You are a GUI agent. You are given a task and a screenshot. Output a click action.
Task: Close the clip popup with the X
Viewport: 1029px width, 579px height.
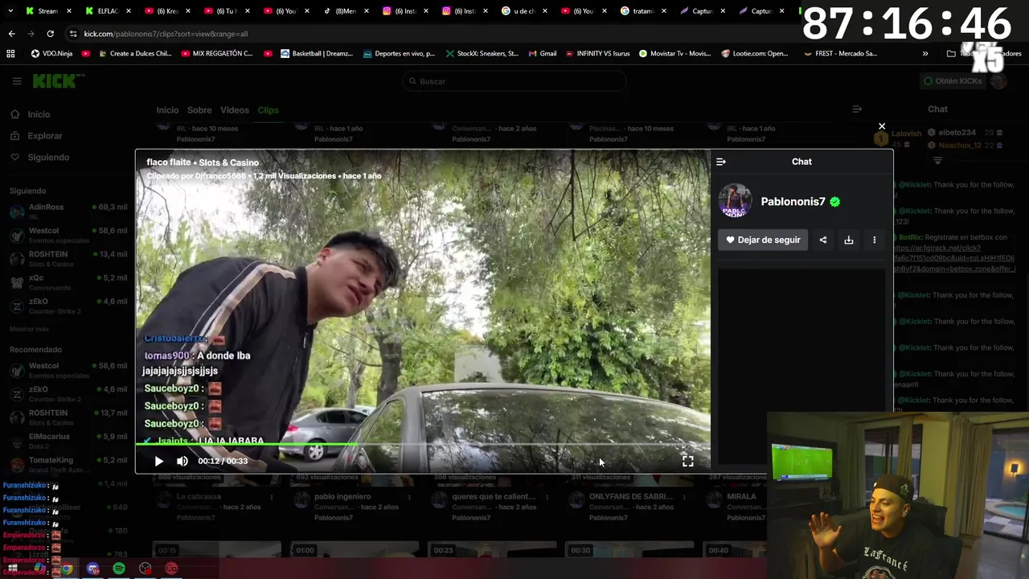(882, 126)
